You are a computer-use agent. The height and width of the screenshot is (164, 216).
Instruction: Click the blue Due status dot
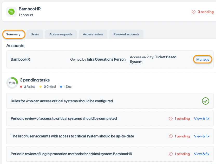(x=61, y=87)
